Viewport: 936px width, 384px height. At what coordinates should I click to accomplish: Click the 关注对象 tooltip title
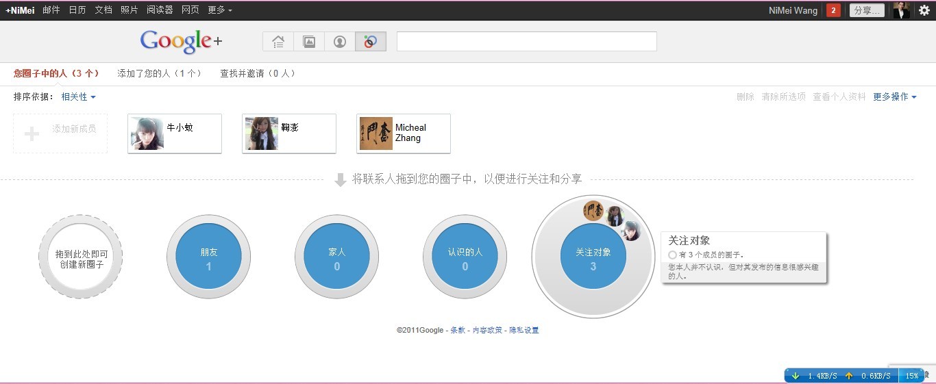[689, 241]
